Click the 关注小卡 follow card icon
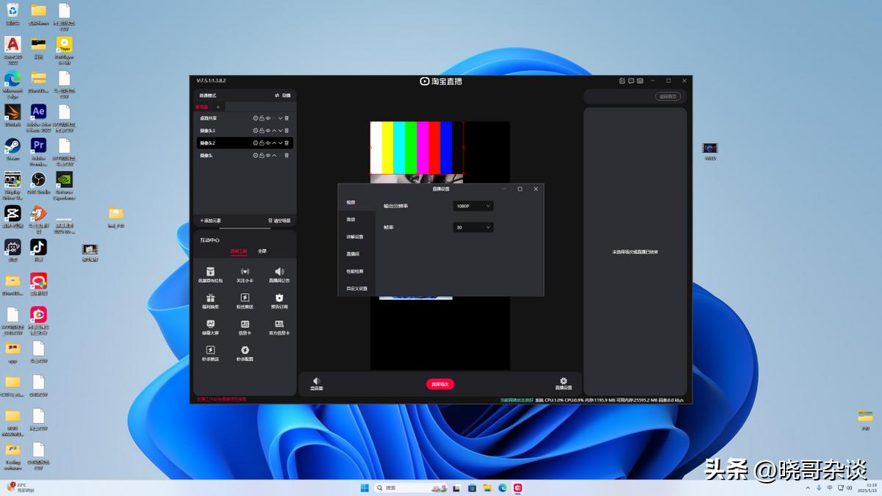 click(245, 273)
